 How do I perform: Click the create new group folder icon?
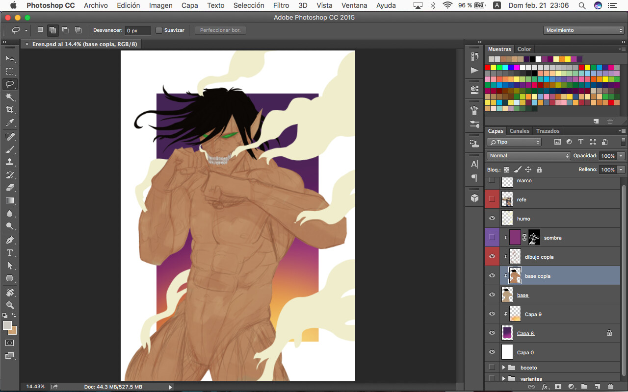(x=584, y=387)
